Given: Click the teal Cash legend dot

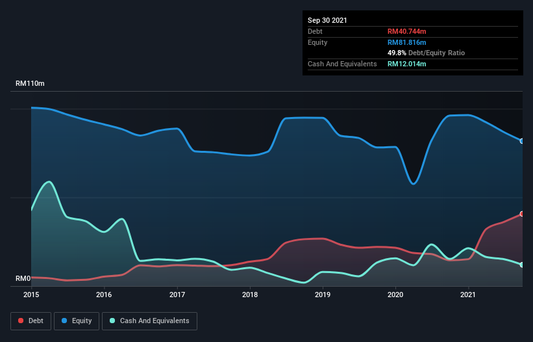Looking at the screenshot, I should [x=112, y=321].
